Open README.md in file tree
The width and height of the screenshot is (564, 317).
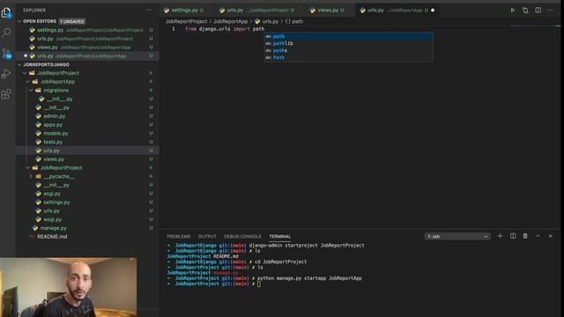tap(87, 237)
